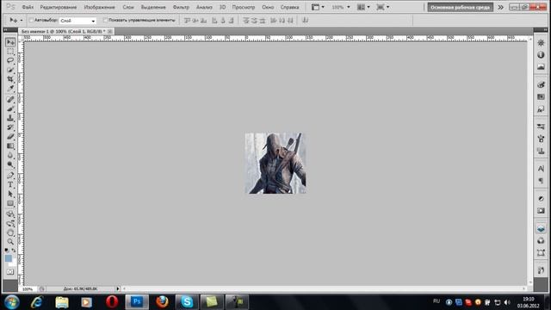
Task: Open the Файл menu
Action: coord(28,7)
